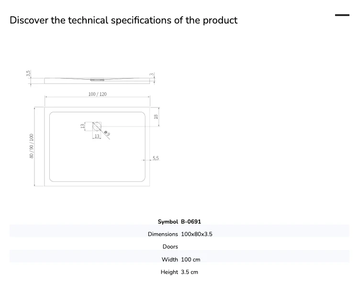Click the 80 / 90 / 100 side dimension label

tap(32, 146)
